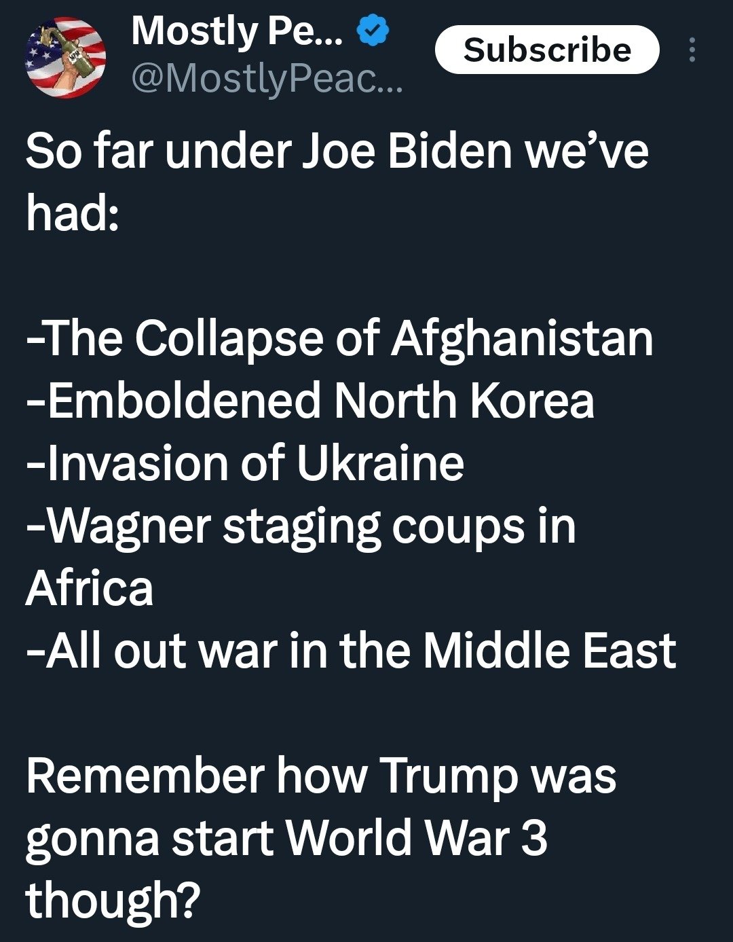Open the American flag profile avatar
Image resolution: width=733 pixels, height=942 pixels.
[65, 58]
